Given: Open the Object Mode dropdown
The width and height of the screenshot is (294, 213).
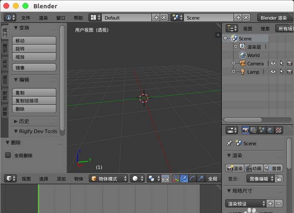Looking at the screenshot, I should (x=108, y=178).
